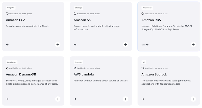Follow the arrow on Amazon Bedrock card

(143, 99)
